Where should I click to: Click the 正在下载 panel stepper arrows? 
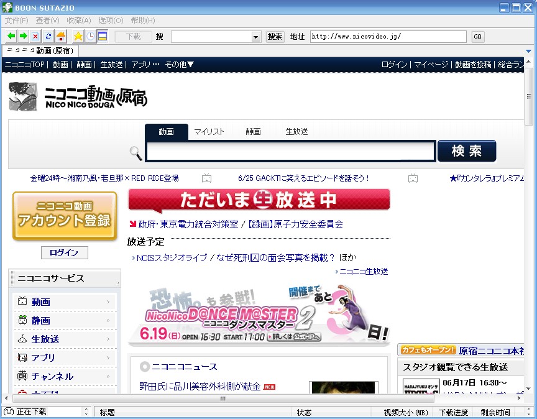pyautogui.click(x=86, y=412)
